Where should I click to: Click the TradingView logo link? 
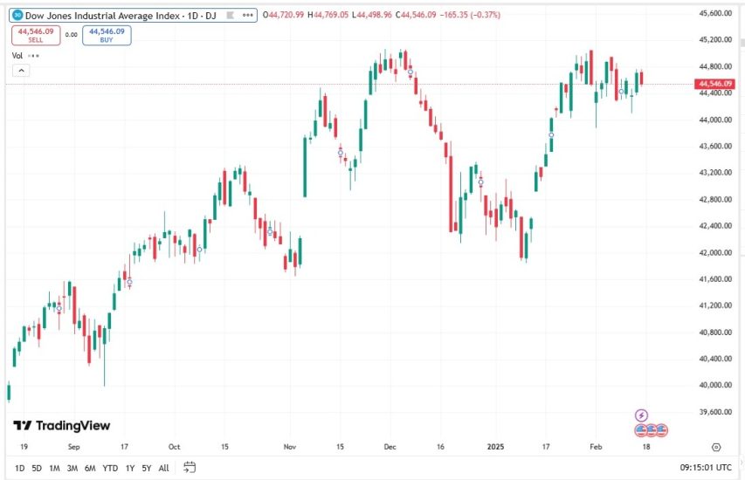click(61, 425)
